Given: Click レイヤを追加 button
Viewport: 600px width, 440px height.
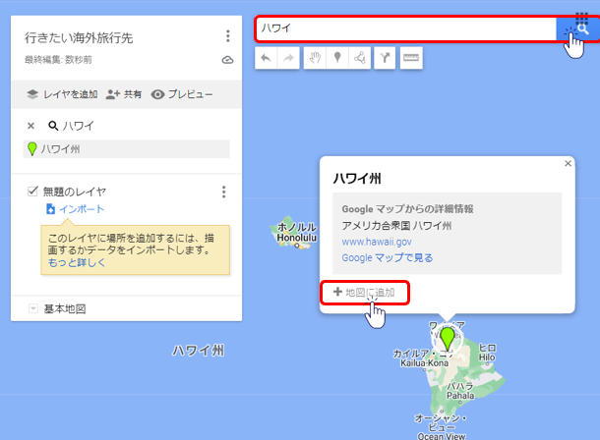Looking at the screenshot, I should [x=62, y=94].
